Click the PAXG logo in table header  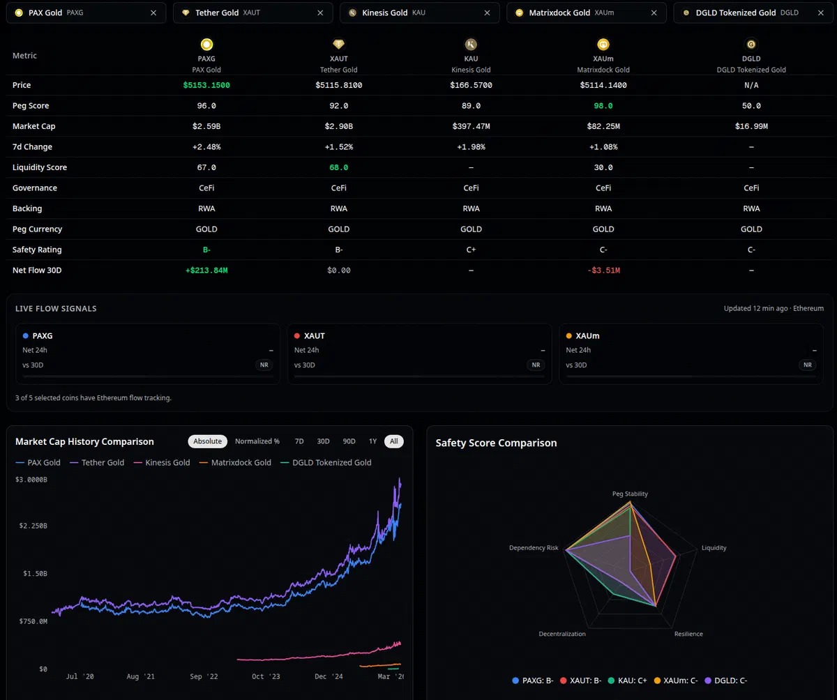(x=206, y=45)
